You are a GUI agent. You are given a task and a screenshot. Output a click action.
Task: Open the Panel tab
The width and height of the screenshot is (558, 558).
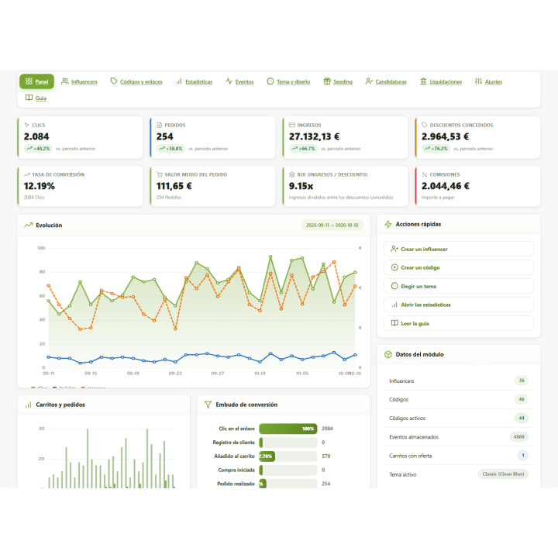(x=36, y=81)
